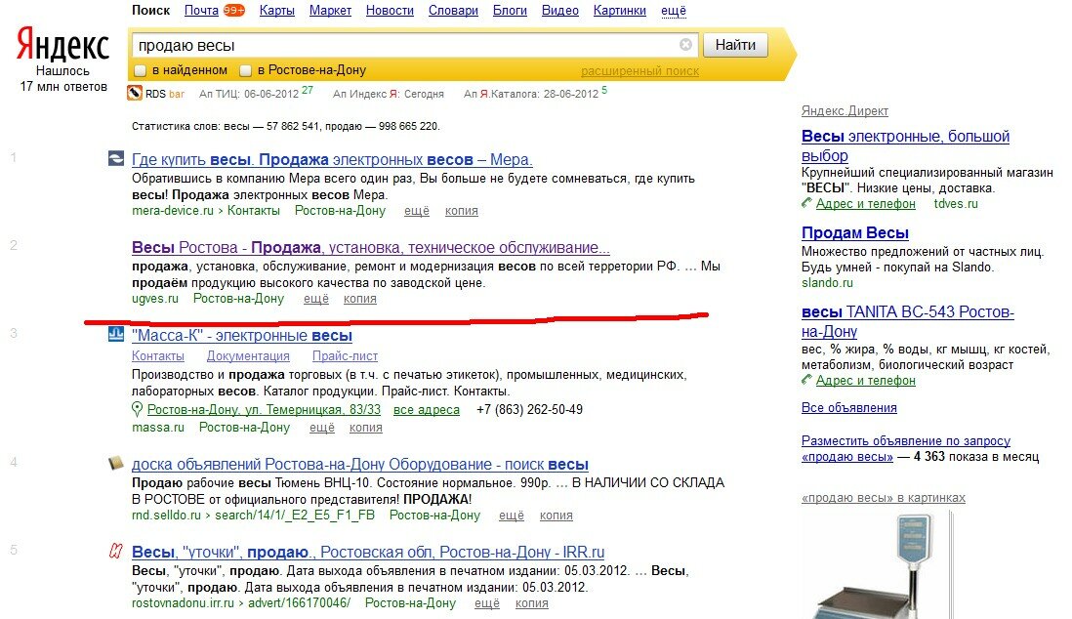Open cached 'копия' of irr.ru result
The image size is (1072, 619).
(x=532, y=603)
